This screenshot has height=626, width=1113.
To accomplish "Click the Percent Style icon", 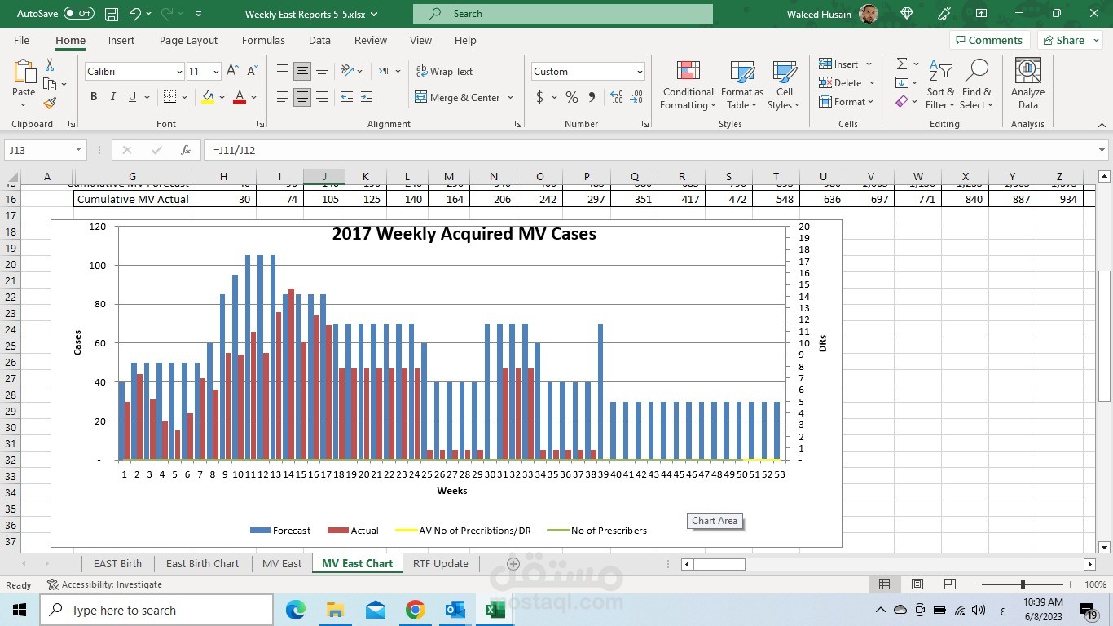I will pyautogui.click(x=572, y=97).
